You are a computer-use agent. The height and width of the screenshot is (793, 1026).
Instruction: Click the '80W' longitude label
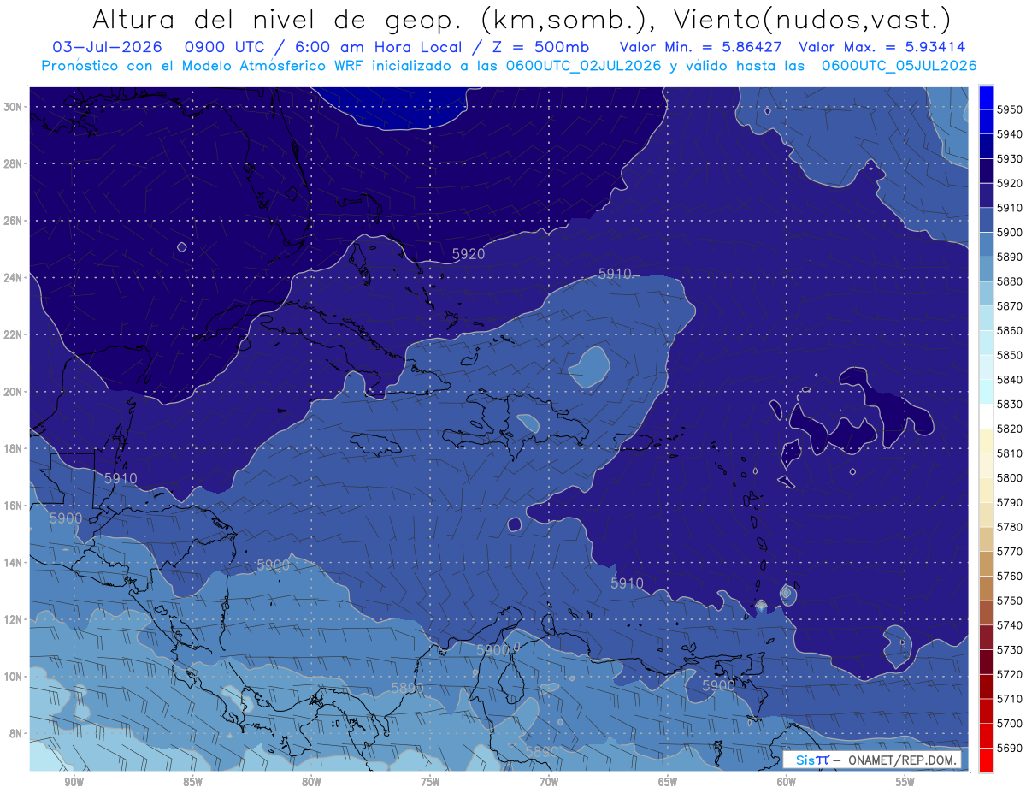click(311, 782)
